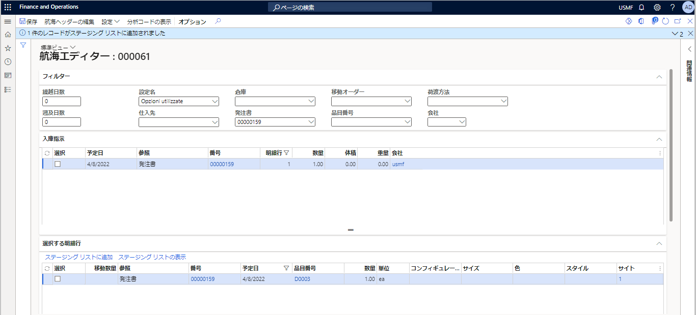Screen dimensions: 696x315
Task: Close the form with the X icon
Action: coord(690,21)
